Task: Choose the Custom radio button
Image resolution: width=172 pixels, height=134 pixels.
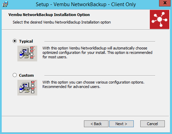Action: click(x=15, y=75)
